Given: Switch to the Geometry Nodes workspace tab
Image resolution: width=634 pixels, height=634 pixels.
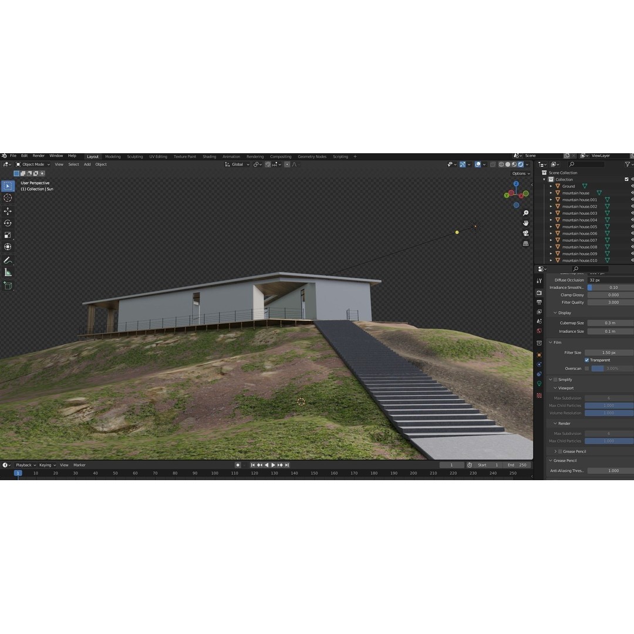Looking at the screenshot, I should (312, 157).
